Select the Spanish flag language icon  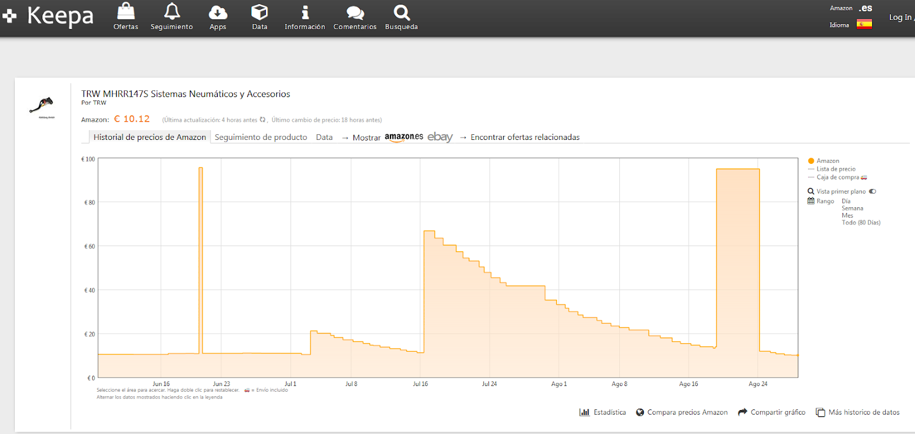(x=864, y=25)
